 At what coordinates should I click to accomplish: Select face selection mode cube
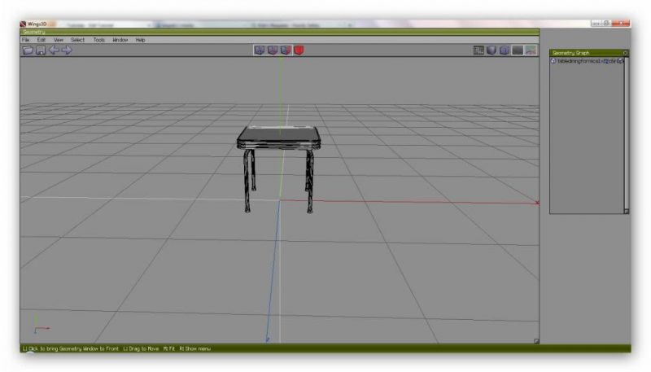[286, 50]
